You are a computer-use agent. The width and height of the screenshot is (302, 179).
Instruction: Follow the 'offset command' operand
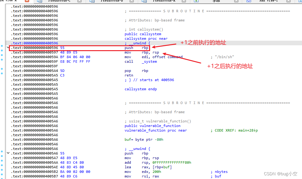(167, 57)
